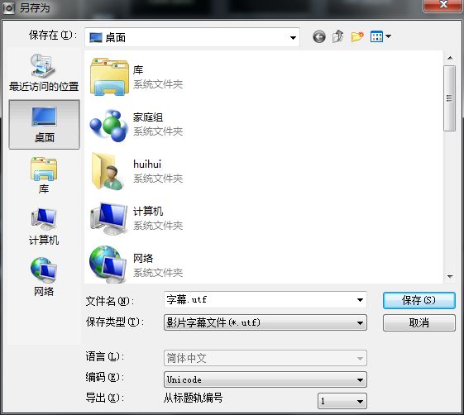Screen dimensions: 464x415
Task: Select 库 in the places bar
Action: (44, 175)
